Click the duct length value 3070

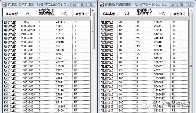59,46
